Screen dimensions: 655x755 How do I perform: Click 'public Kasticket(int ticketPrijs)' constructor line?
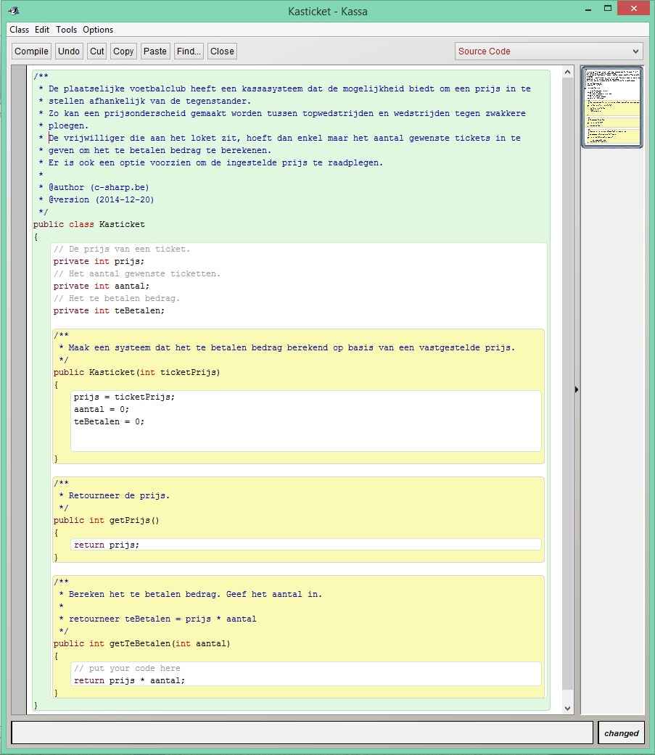(137, 372)
